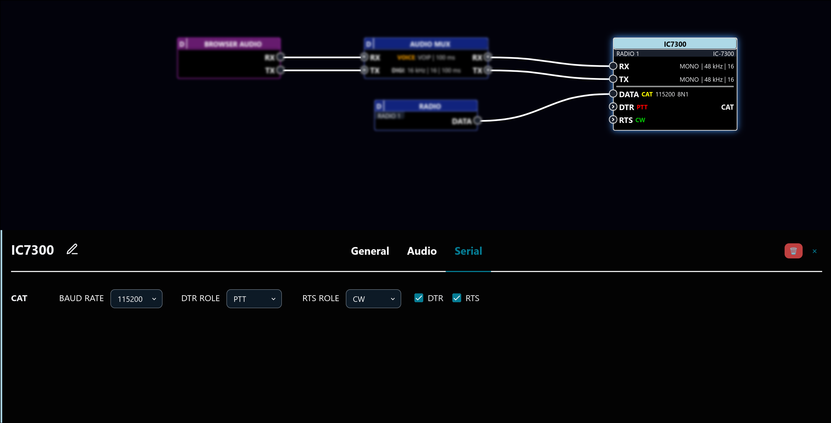
Task: Click the "IC-7300" model label on the node
Action: coord(723,54)
